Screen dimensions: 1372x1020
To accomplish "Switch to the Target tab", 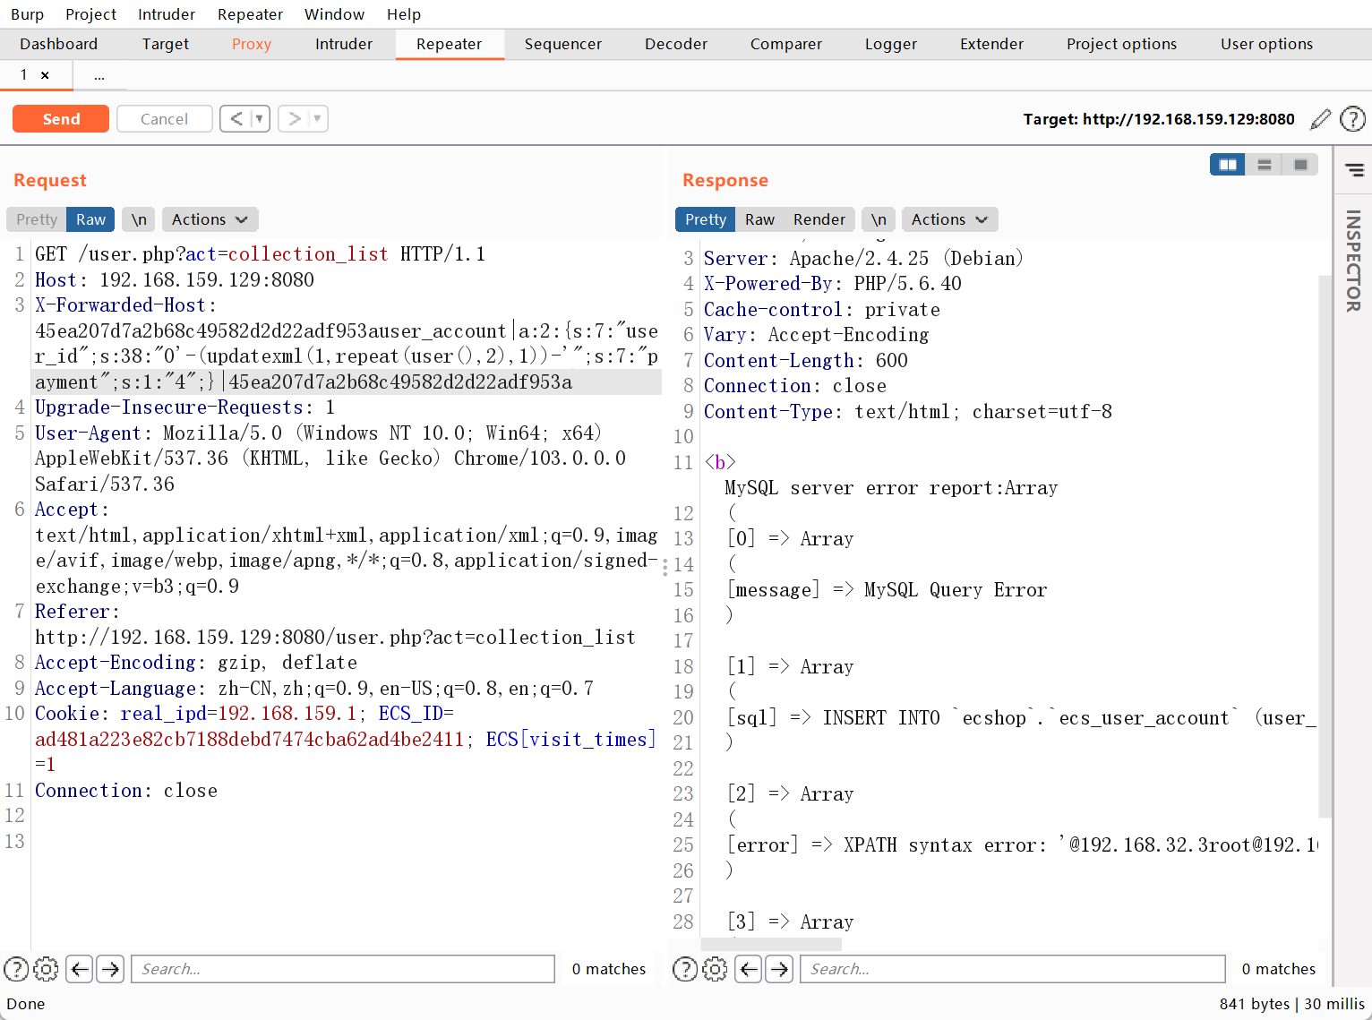I will coord(166,44).
